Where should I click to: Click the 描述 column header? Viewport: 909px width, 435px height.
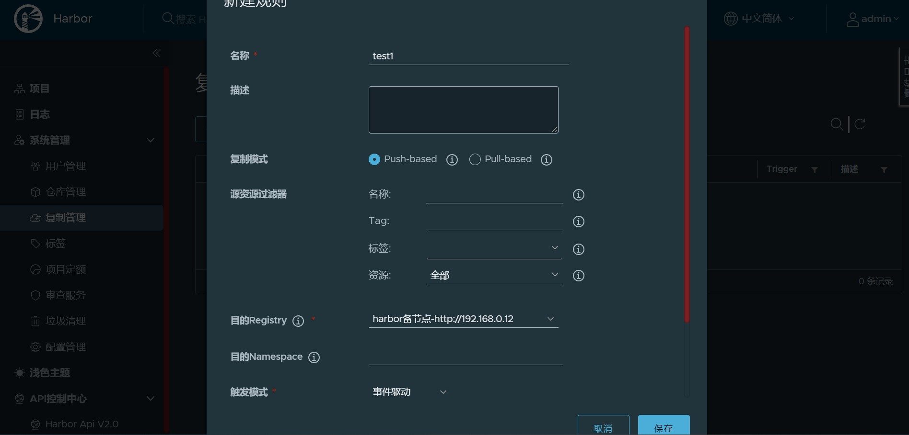click(x=849, y=169)
